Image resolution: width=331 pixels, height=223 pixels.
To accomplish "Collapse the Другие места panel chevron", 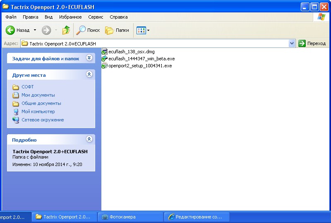I will [89, 74].
